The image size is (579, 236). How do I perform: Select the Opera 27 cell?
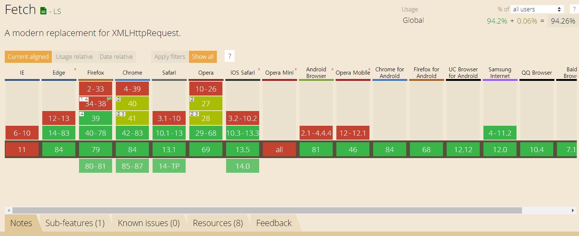coord(206,103)
